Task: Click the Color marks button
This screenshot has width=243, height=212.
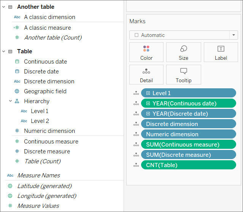Action: [146, 52]
